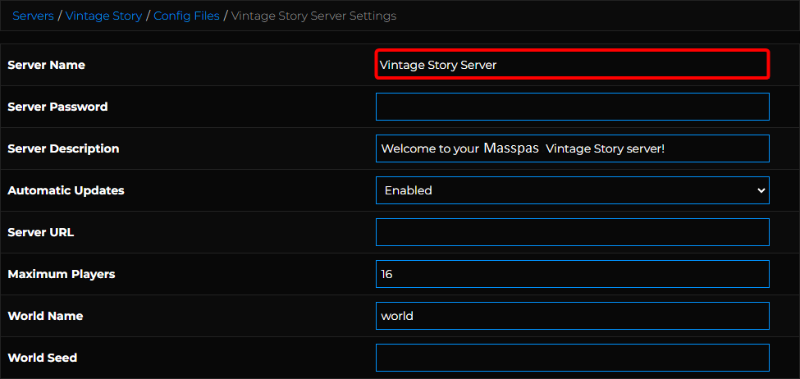The width and height of the screenshot is (800, 379).
Task: Click the Server Description label
Action: 63,148
